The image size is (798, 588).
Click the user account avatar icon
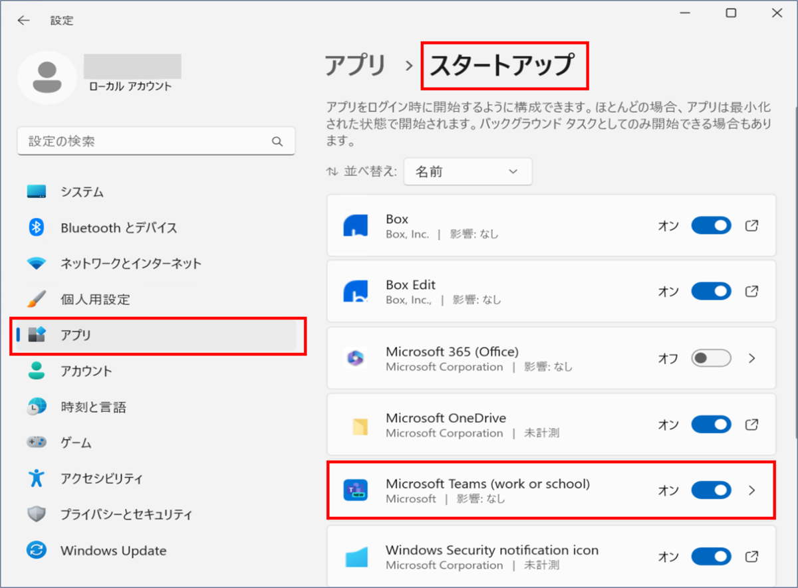tap(47, 78)
